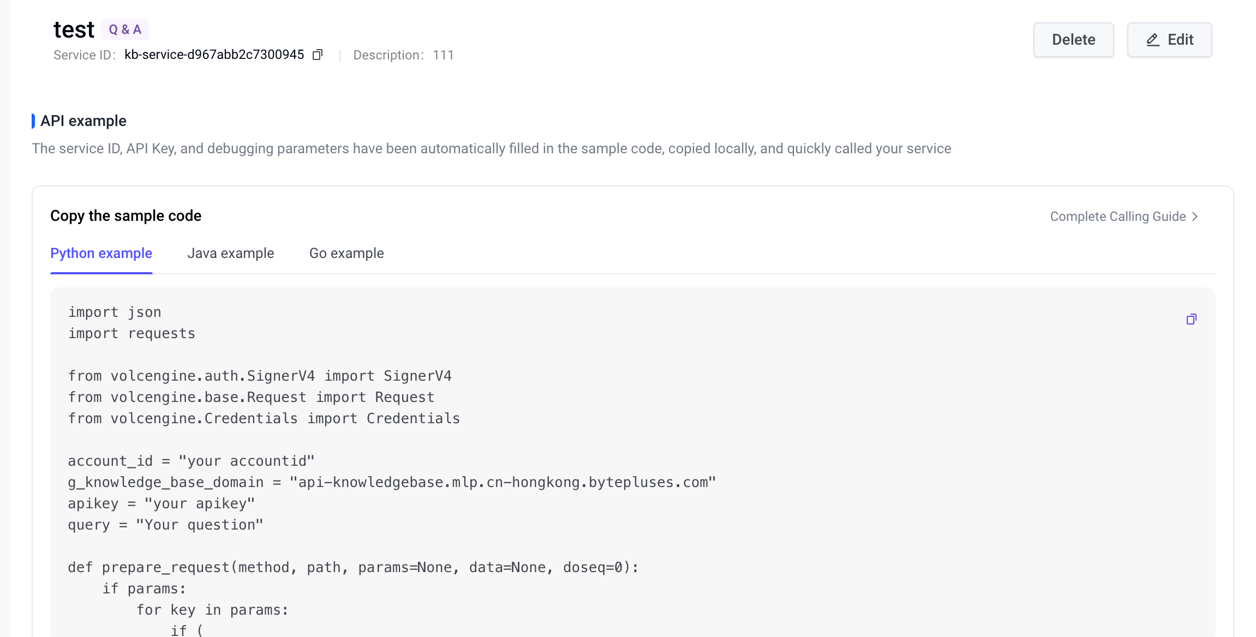
Task: Click the apikey assignment code line
Action: (x=161, y=503)
